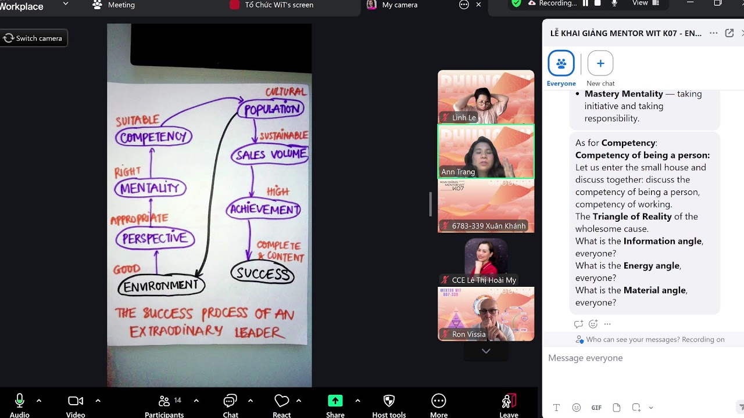Show next participants with down chevron
Screen dimensions: 744x418
coord(486,351)
